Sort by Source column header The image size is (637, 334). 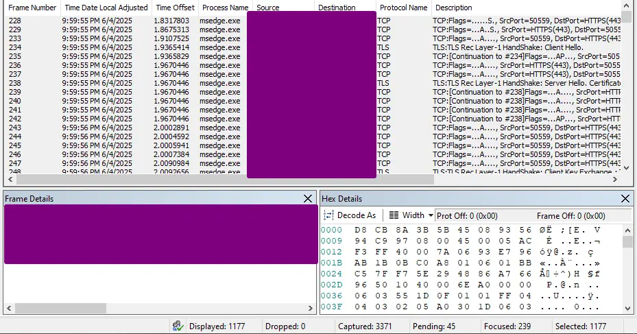pos(267,8)
